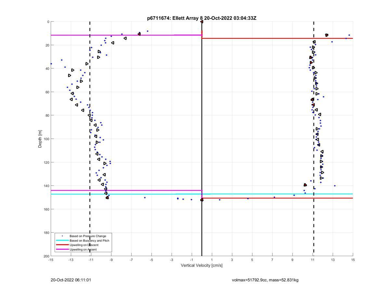This screenshot has width=390, height=288.
Task: Click the 'volmax=51792.9cc, mass=52.831kg' footer text
Action: coord(265,280)
